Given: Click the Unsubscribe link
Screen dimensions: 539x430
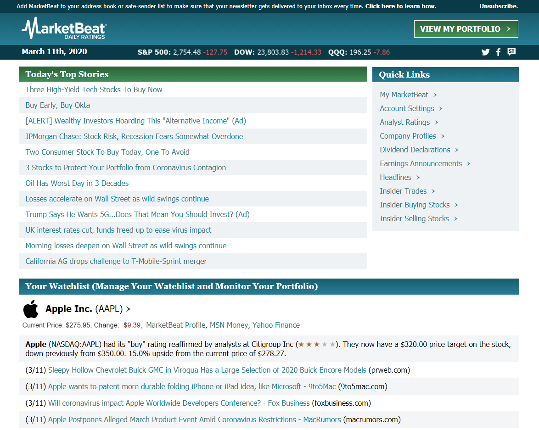Looking at the screenshot, I should click(x=498, y=6).
